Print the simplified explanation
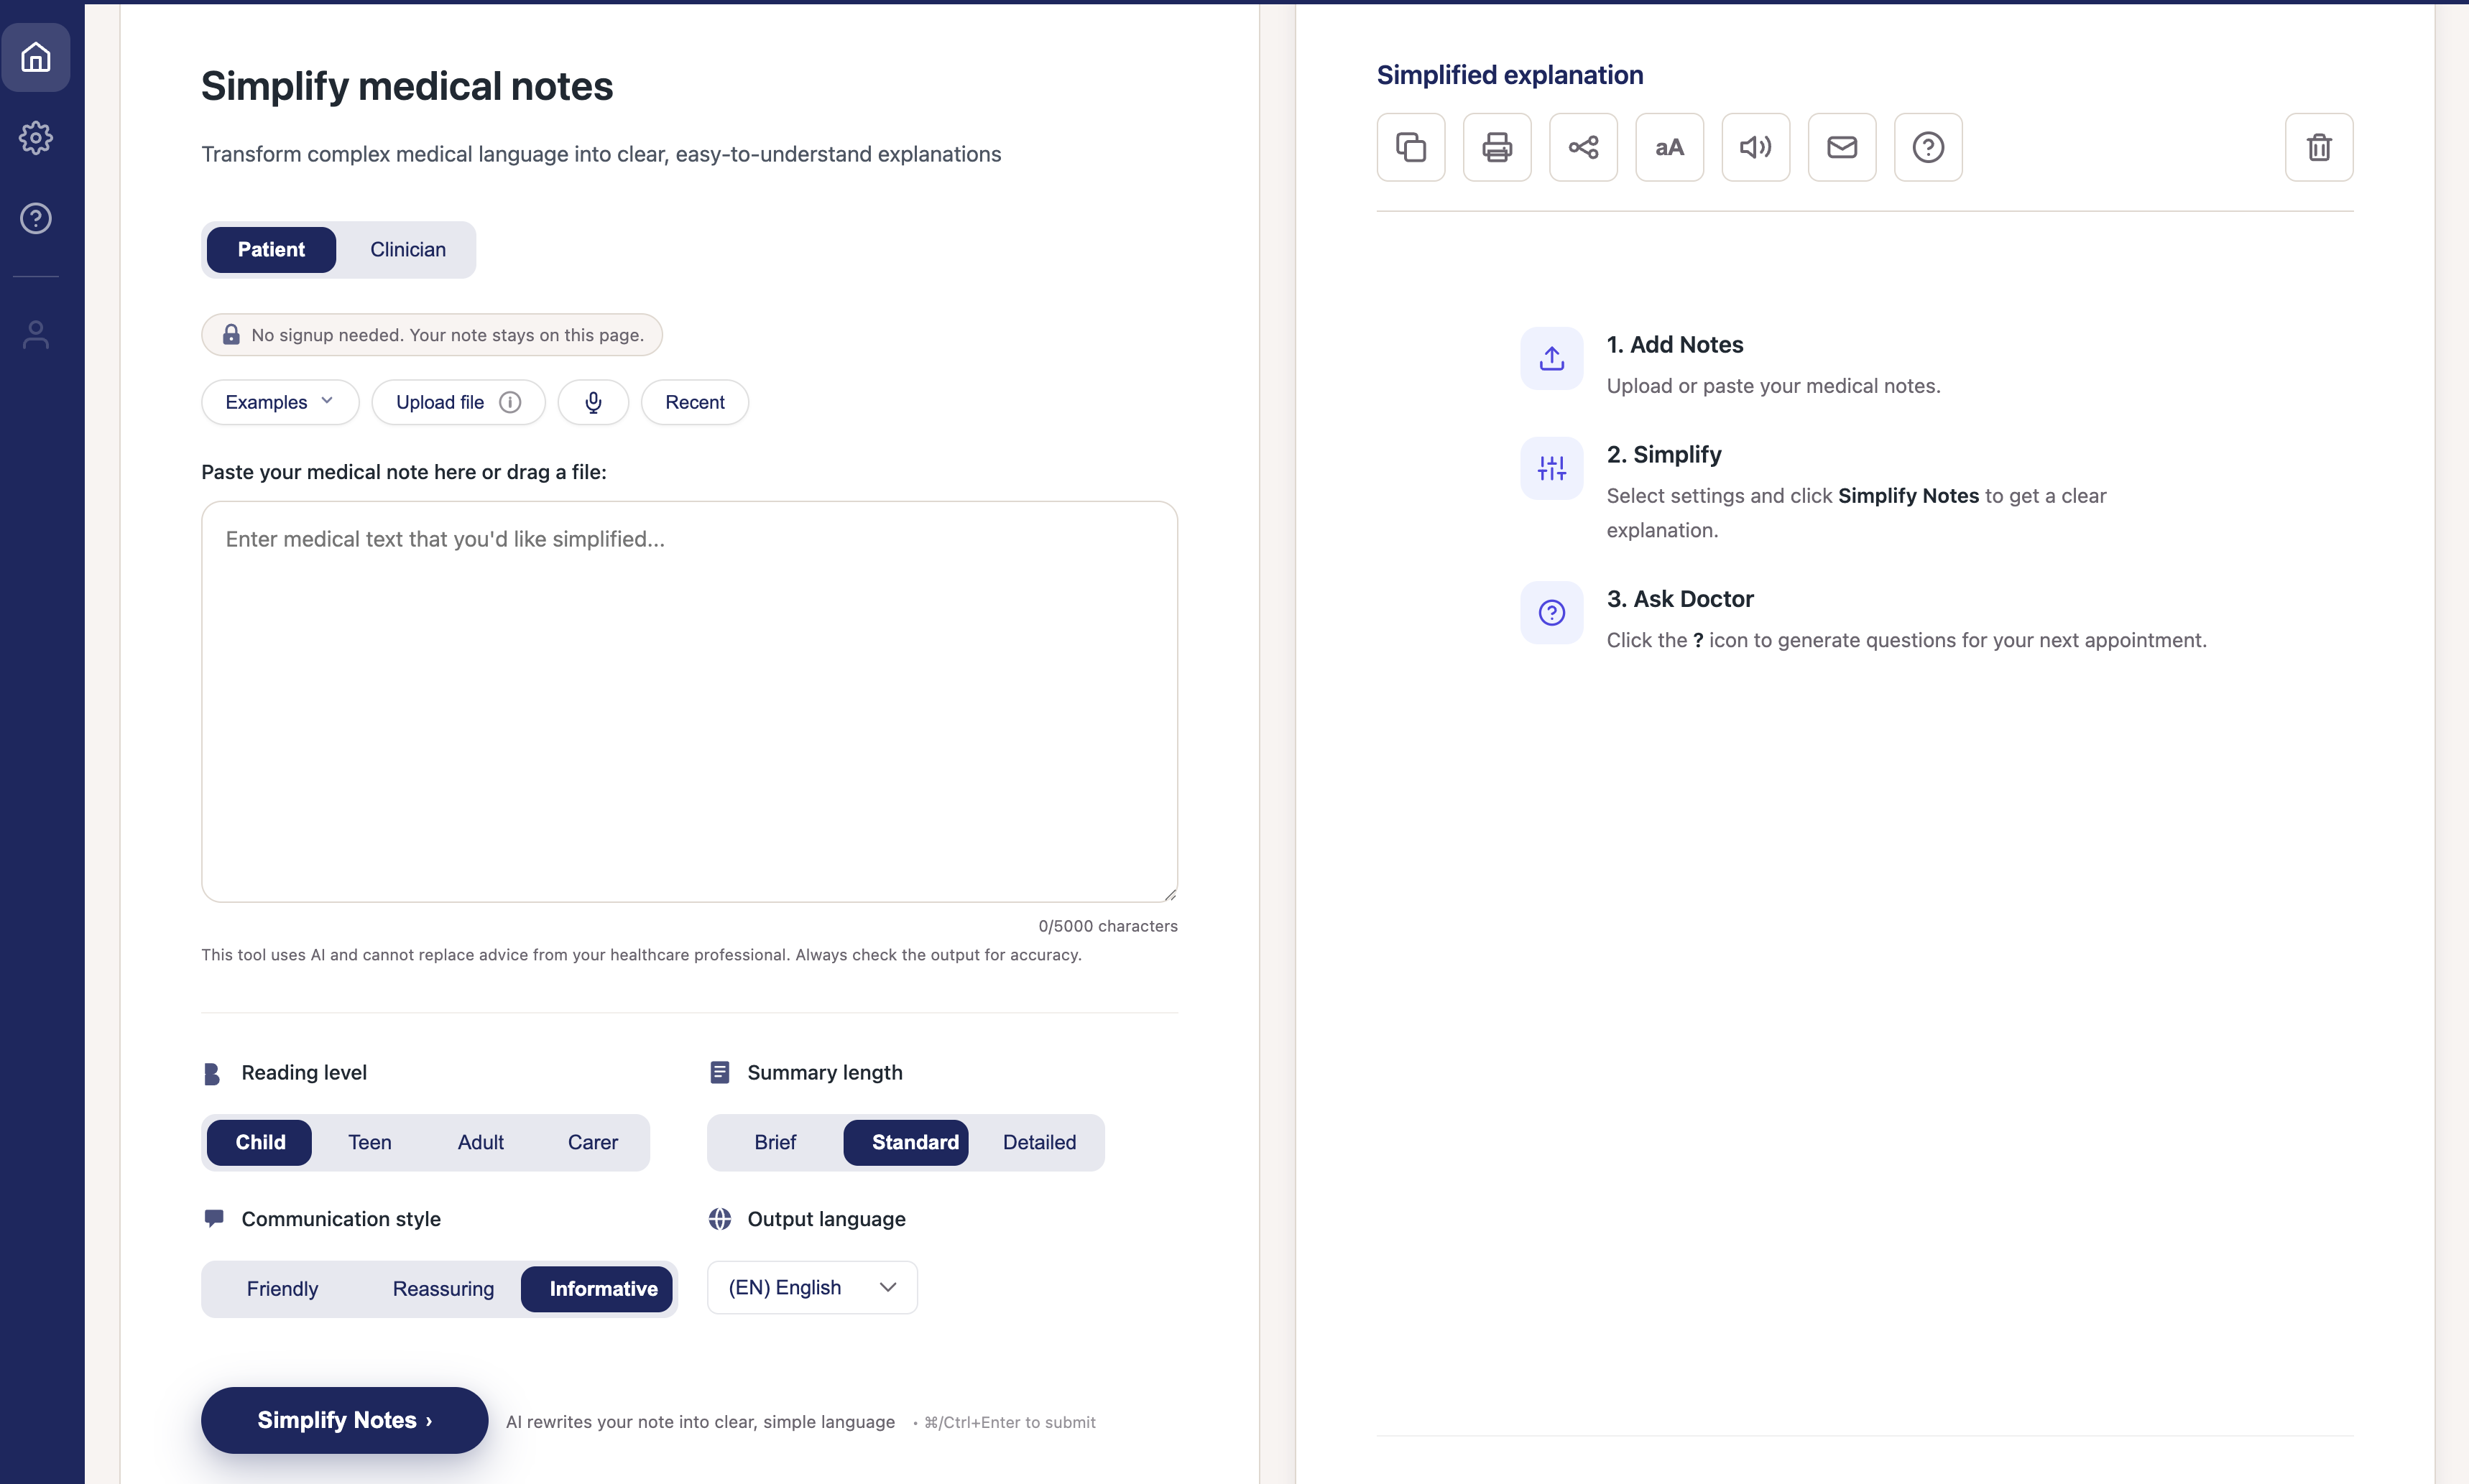Screen dimensions: 2469x1484 point(1497,147)
